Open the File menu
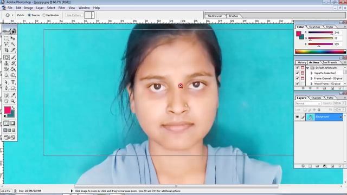 [10, 8]
